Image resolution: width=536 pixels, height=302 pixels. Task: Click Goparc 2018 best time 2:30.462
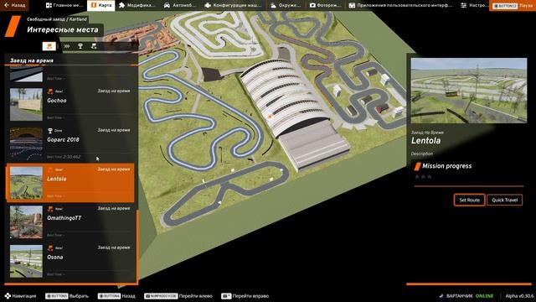point(64,157)
